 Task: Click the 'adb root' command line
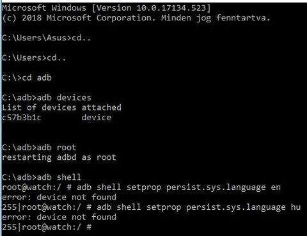click(39, 147)
